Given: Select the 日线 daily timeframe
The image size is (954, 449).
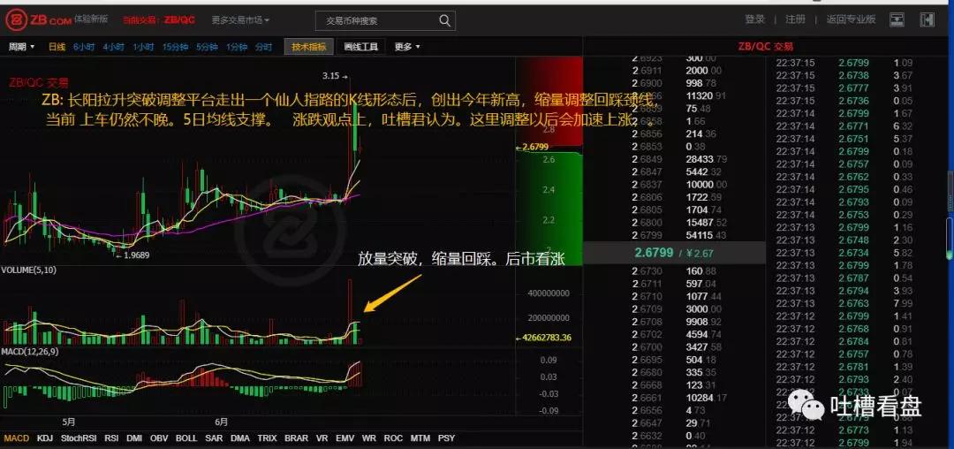Looking at the screenshot, I should click(57, 46).
